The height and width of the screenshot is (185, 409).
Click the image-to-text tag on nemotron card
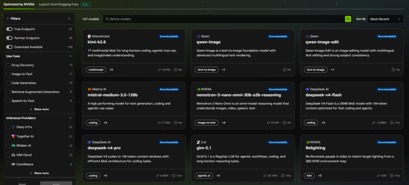(x=206, y=123)
